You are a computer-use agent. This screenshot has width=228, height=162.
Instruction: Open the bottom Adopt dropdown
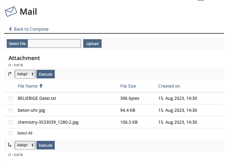(25, 145)
